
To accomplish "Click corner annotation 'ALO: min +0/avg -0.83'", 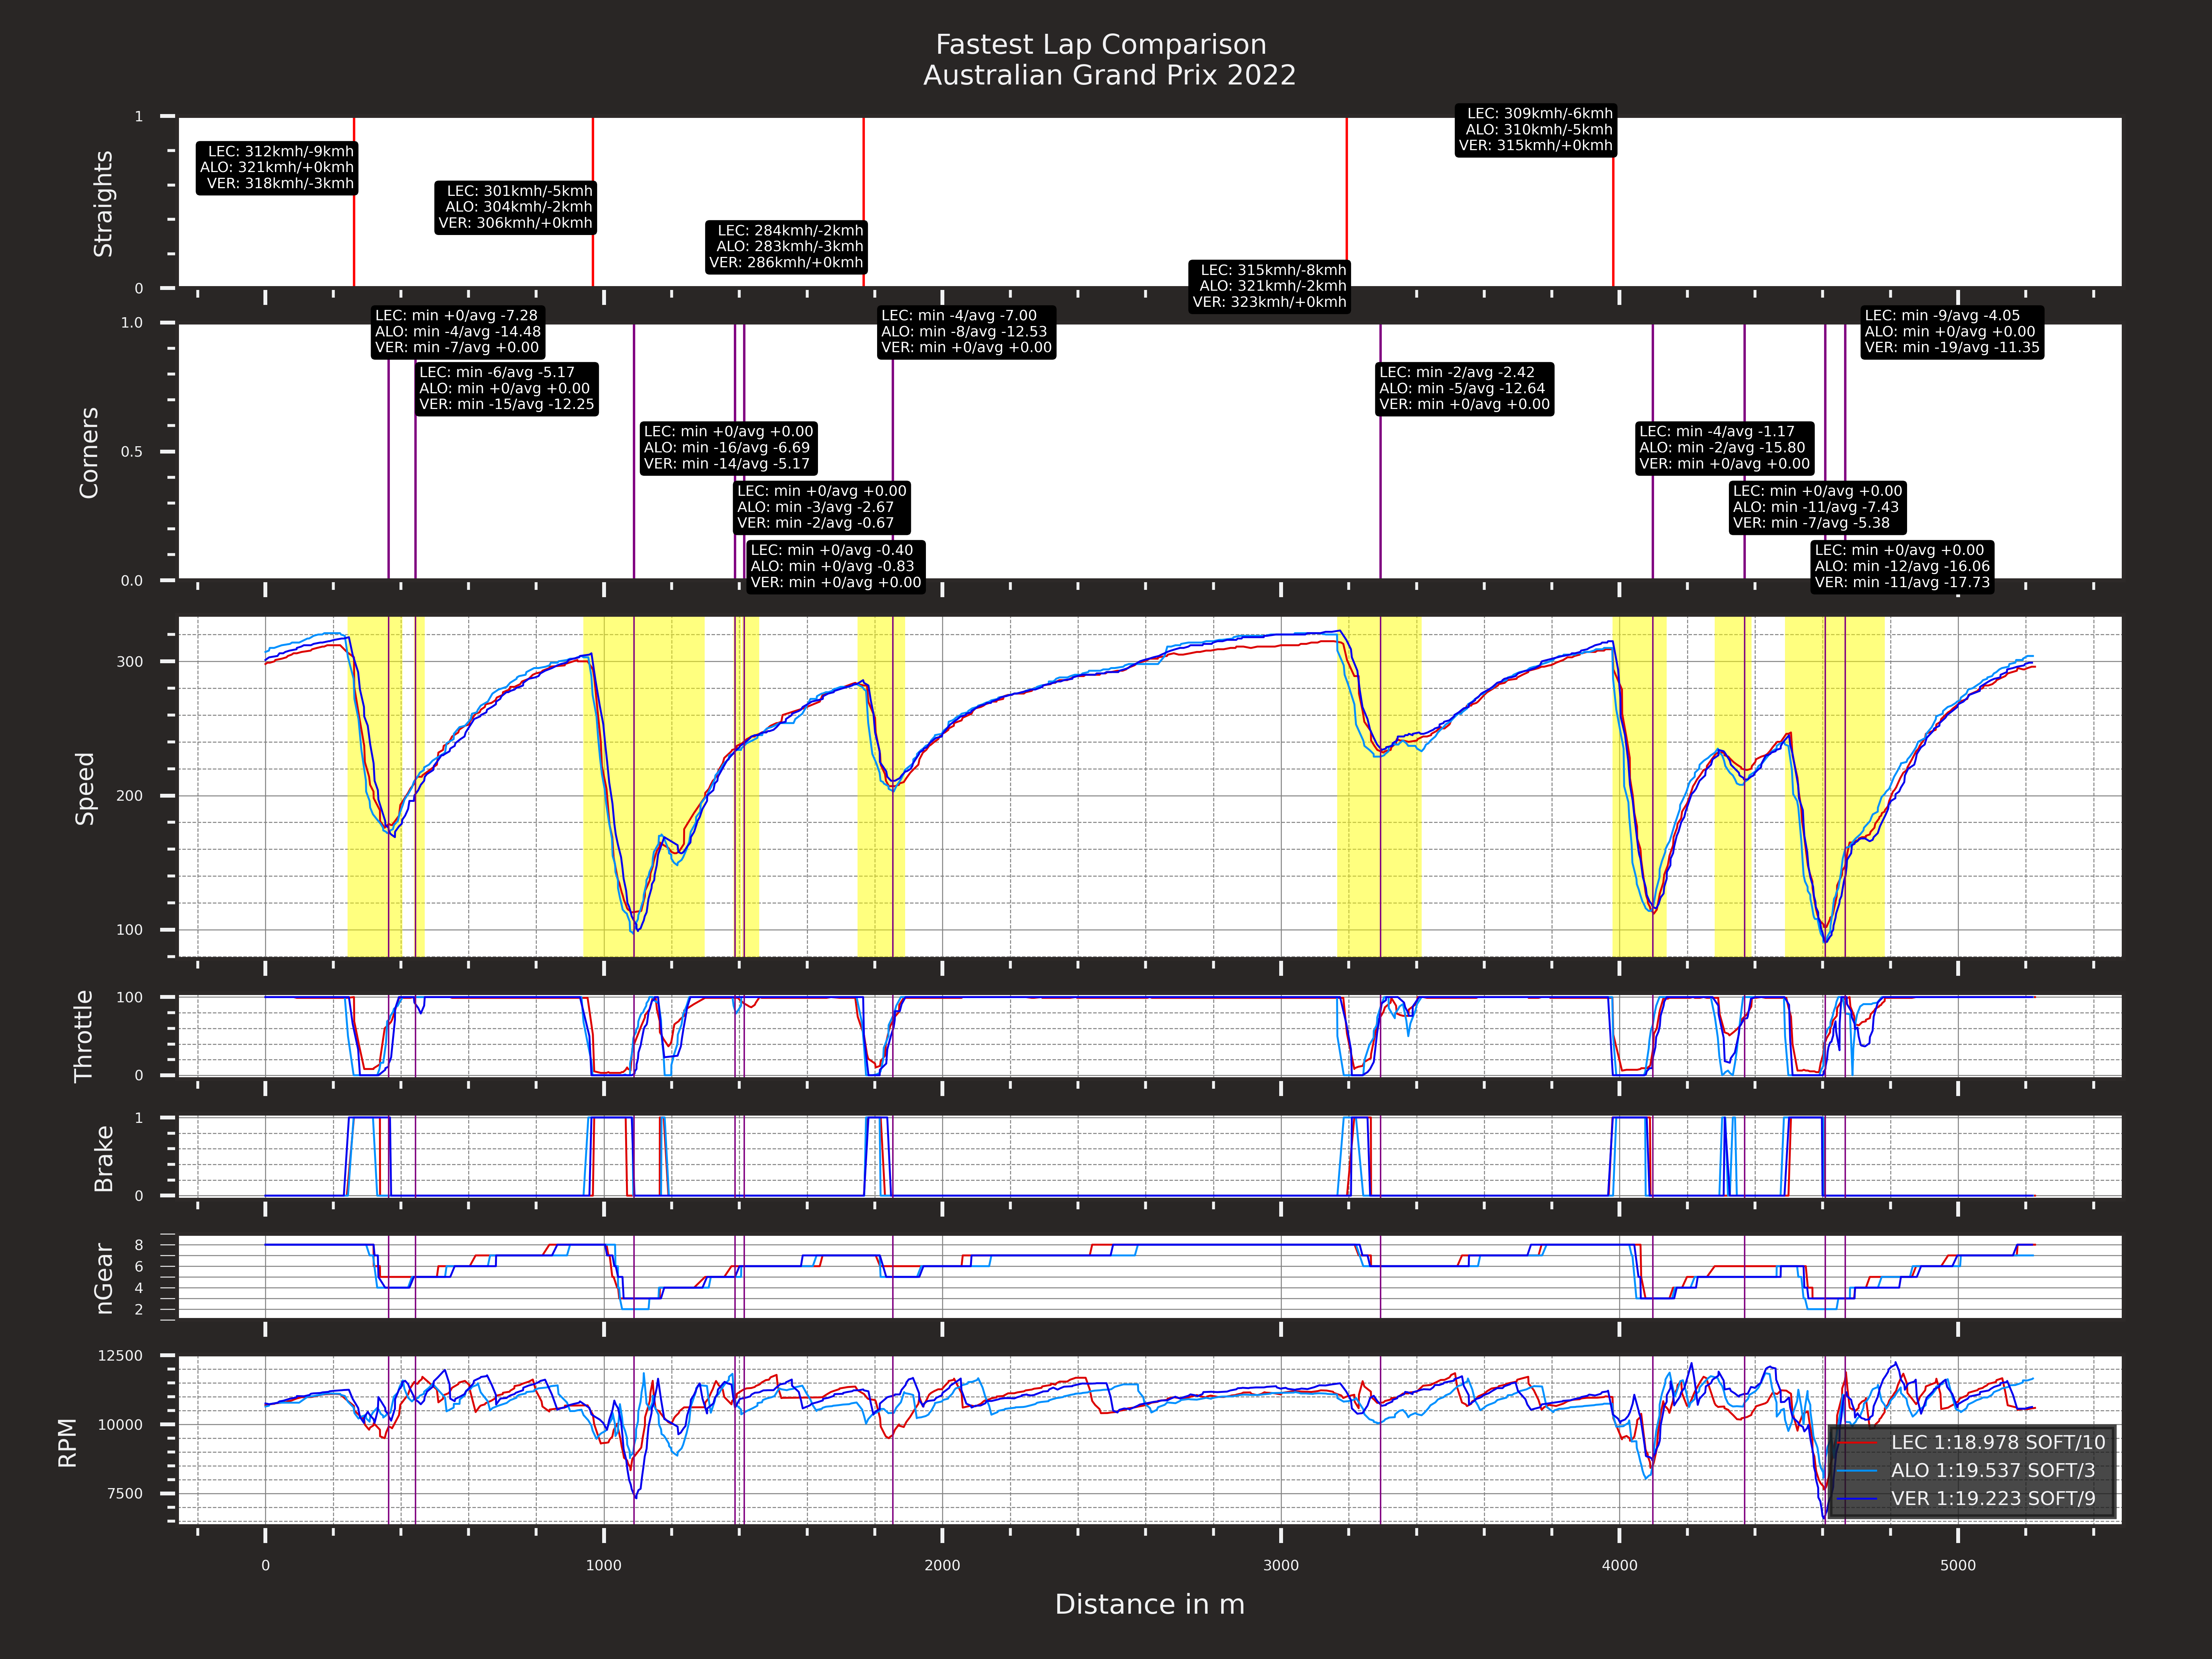I will coord(833,566).
